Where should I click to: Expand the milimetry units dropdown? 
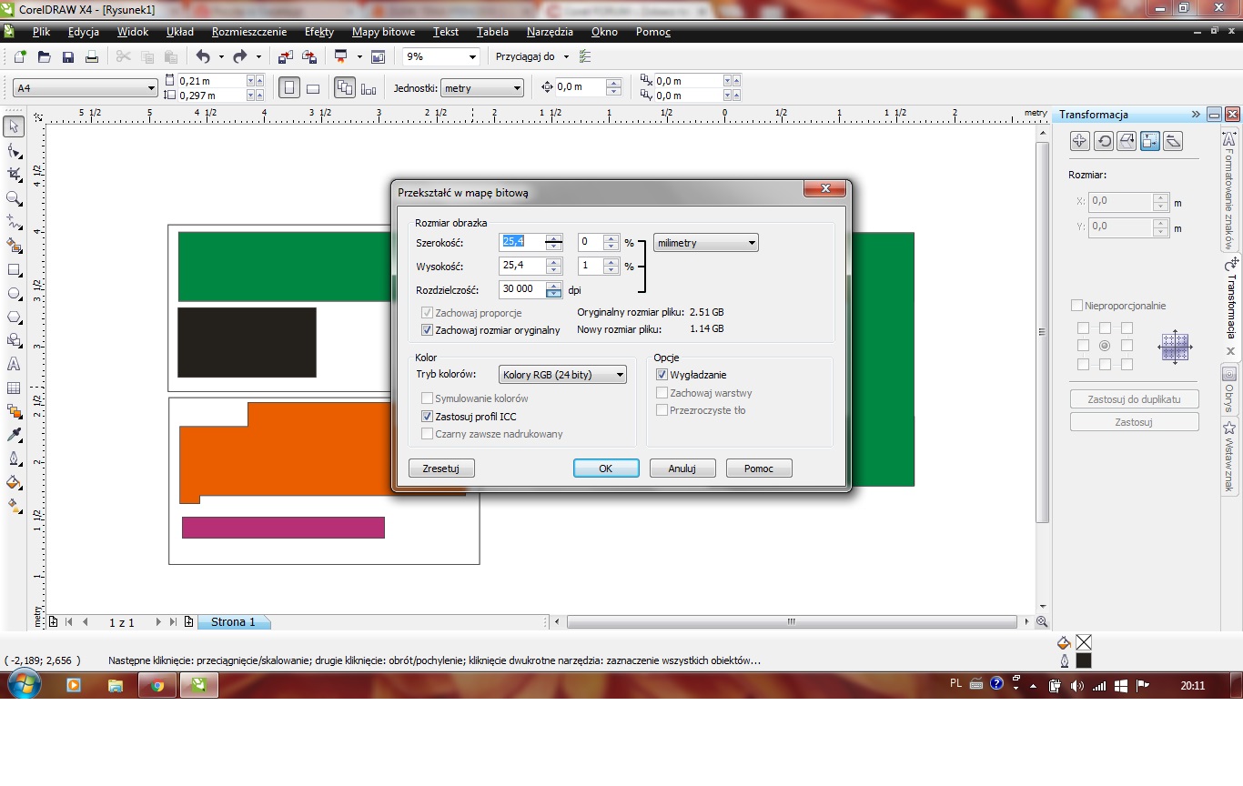pos(705,243)
